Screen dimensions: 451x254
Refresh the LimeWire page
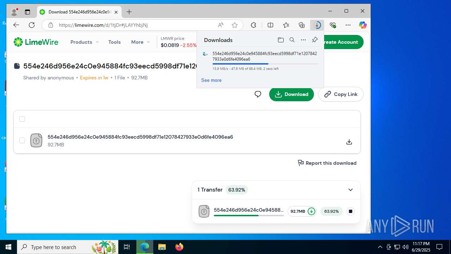pos(32,25)
